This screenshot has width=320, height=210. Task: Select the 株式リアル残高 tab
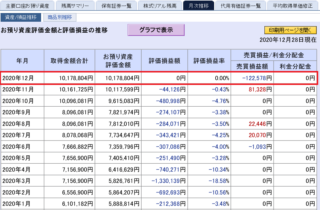point(160,5)
